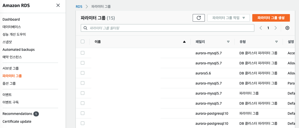Open table preferences gear icon
Screen dimensions: 299x128
coord(287,28)
